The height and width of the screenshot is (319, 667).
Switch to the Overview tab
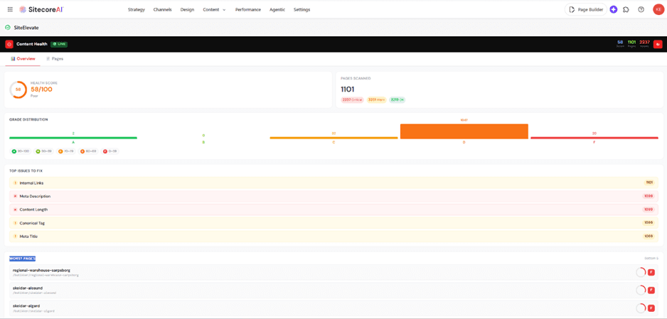pos(23,59)
